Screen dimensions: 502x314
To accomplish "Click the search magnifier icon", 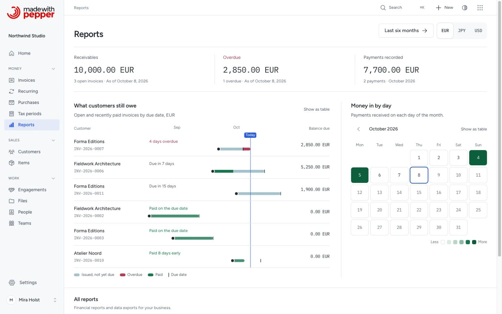I will pos(383,8).
